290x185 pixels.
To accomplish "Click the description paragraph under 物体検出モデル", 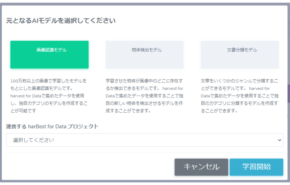I will pyautogui.click(x=144, y=96).
